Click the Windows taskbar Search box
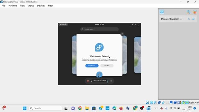Screen dimensions: 199x112 [x=46, y=108]
